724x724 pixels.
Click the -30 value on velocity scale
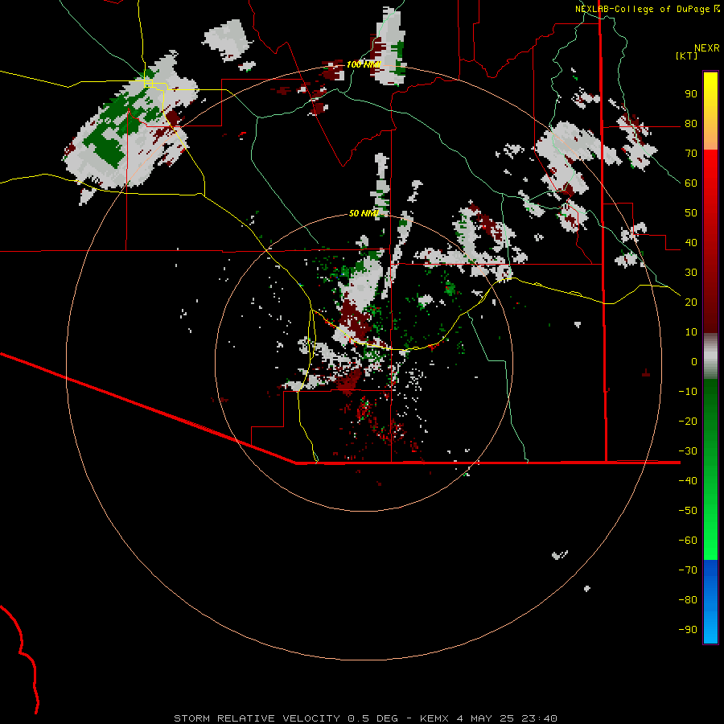pyautogui.click(x=688, y=451)
